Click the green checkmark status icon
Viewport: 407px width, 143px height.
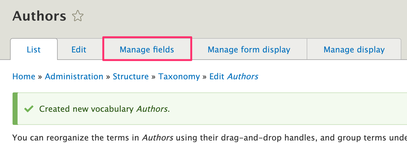(x=29, y=109)
